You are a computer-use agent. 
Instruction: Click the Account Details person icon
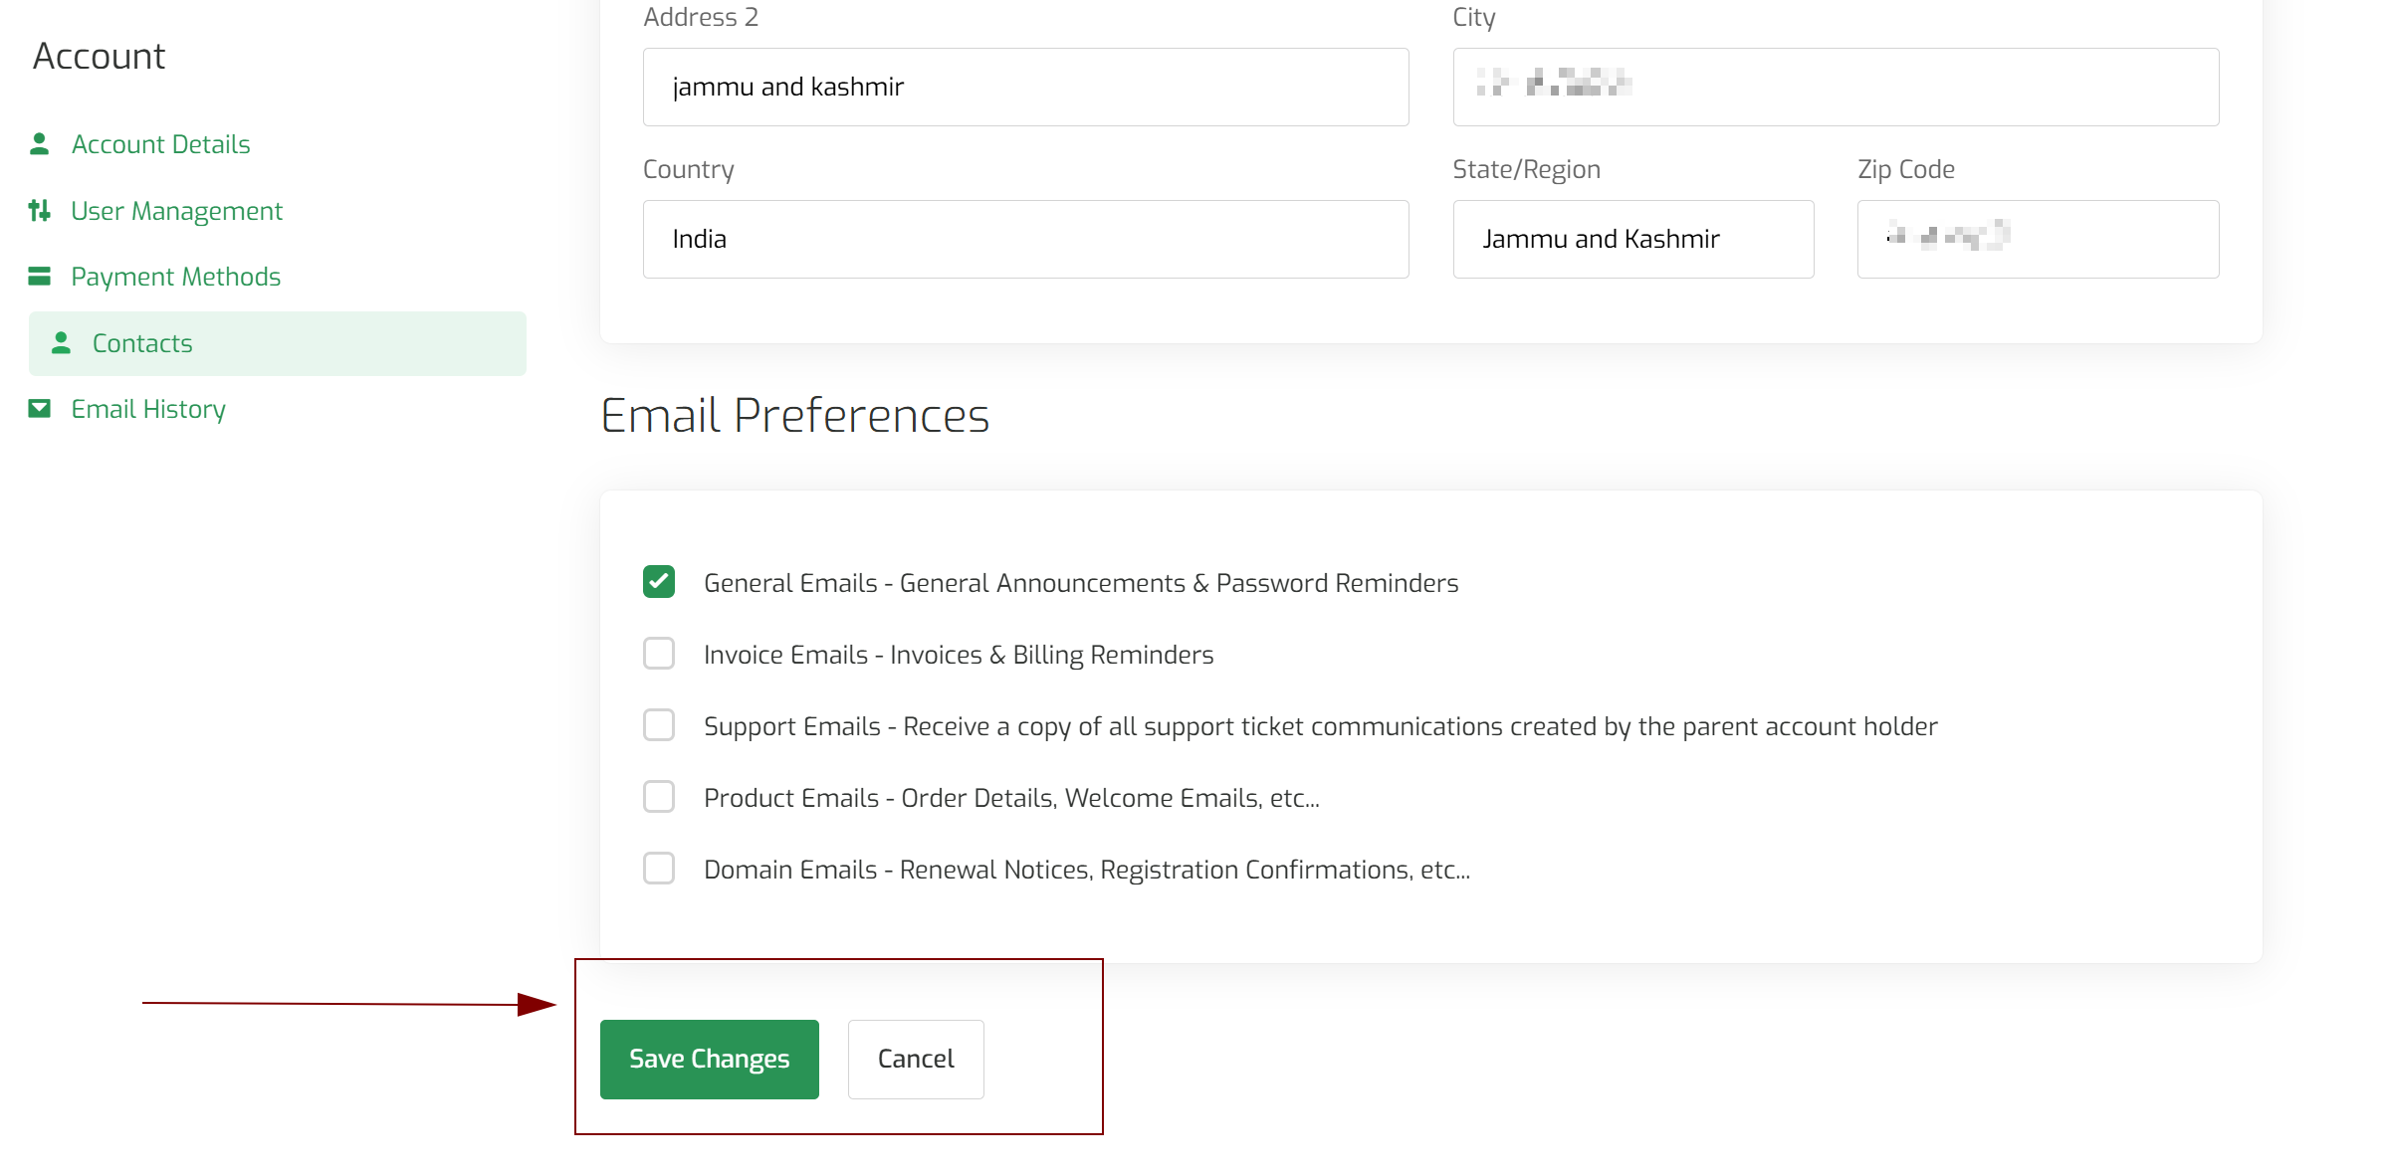click(40, 144)
